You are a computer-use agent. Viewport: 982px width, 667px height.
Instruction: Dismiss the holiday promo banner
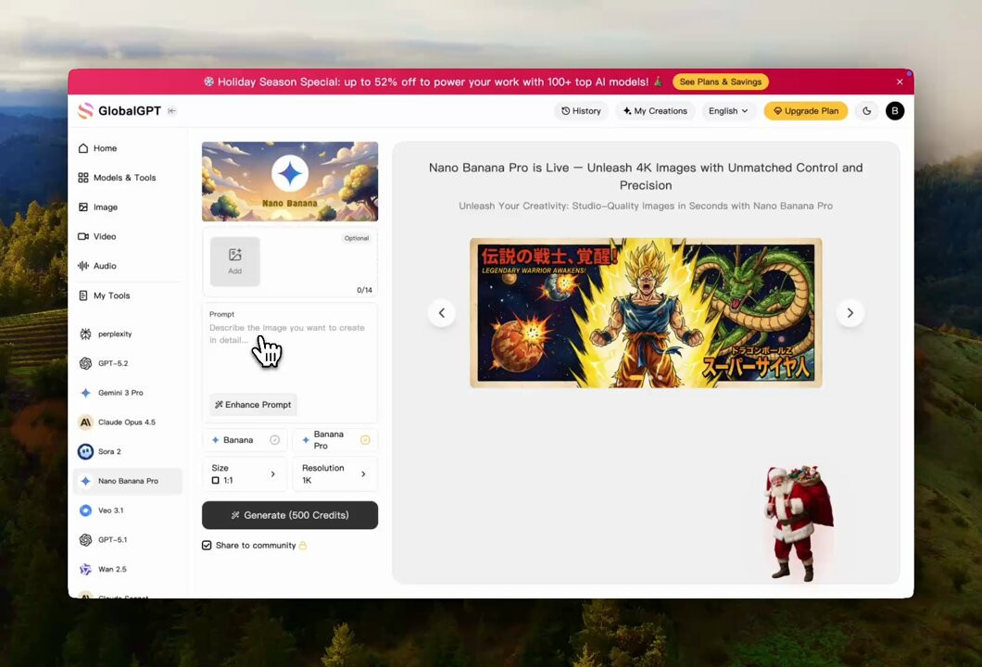[900, 82]
